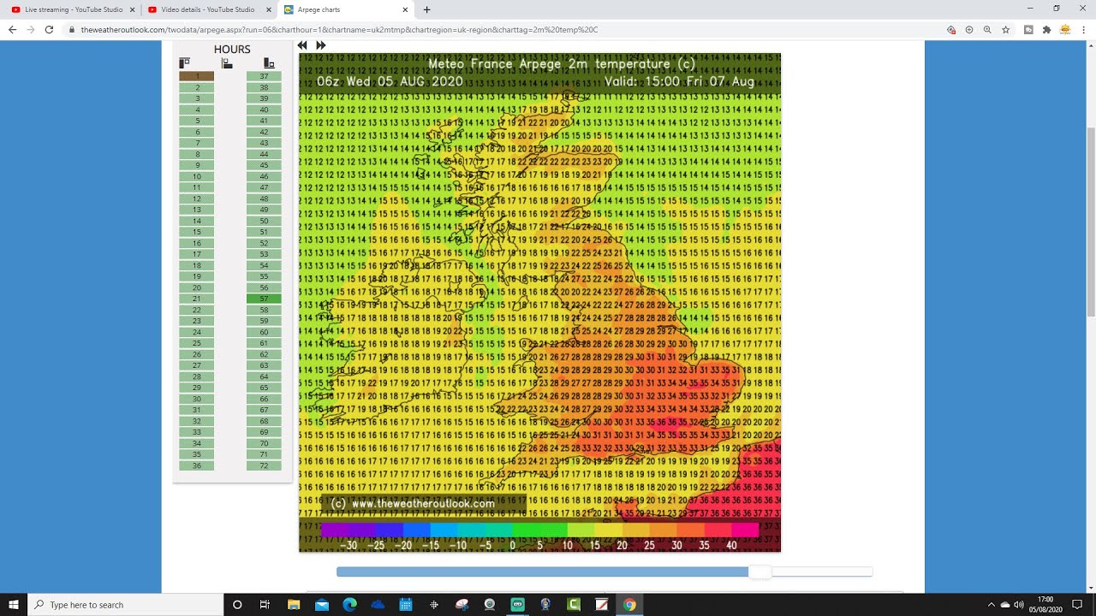Select the Arpege charts tab
The height and width of the screenshot is (616, 1096).
pos(344,9)
